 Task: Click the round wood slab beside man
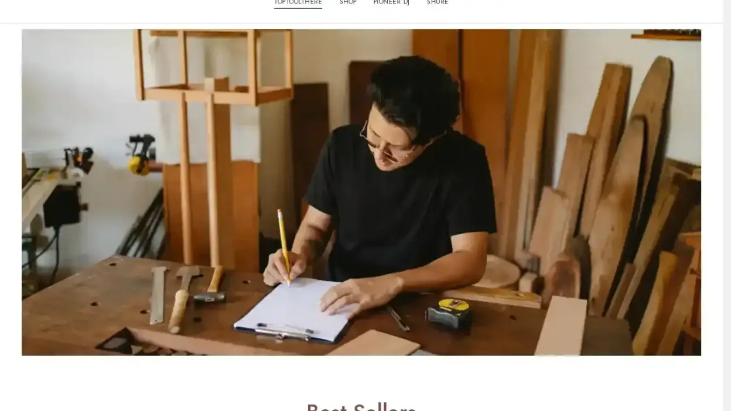[497, 272]
